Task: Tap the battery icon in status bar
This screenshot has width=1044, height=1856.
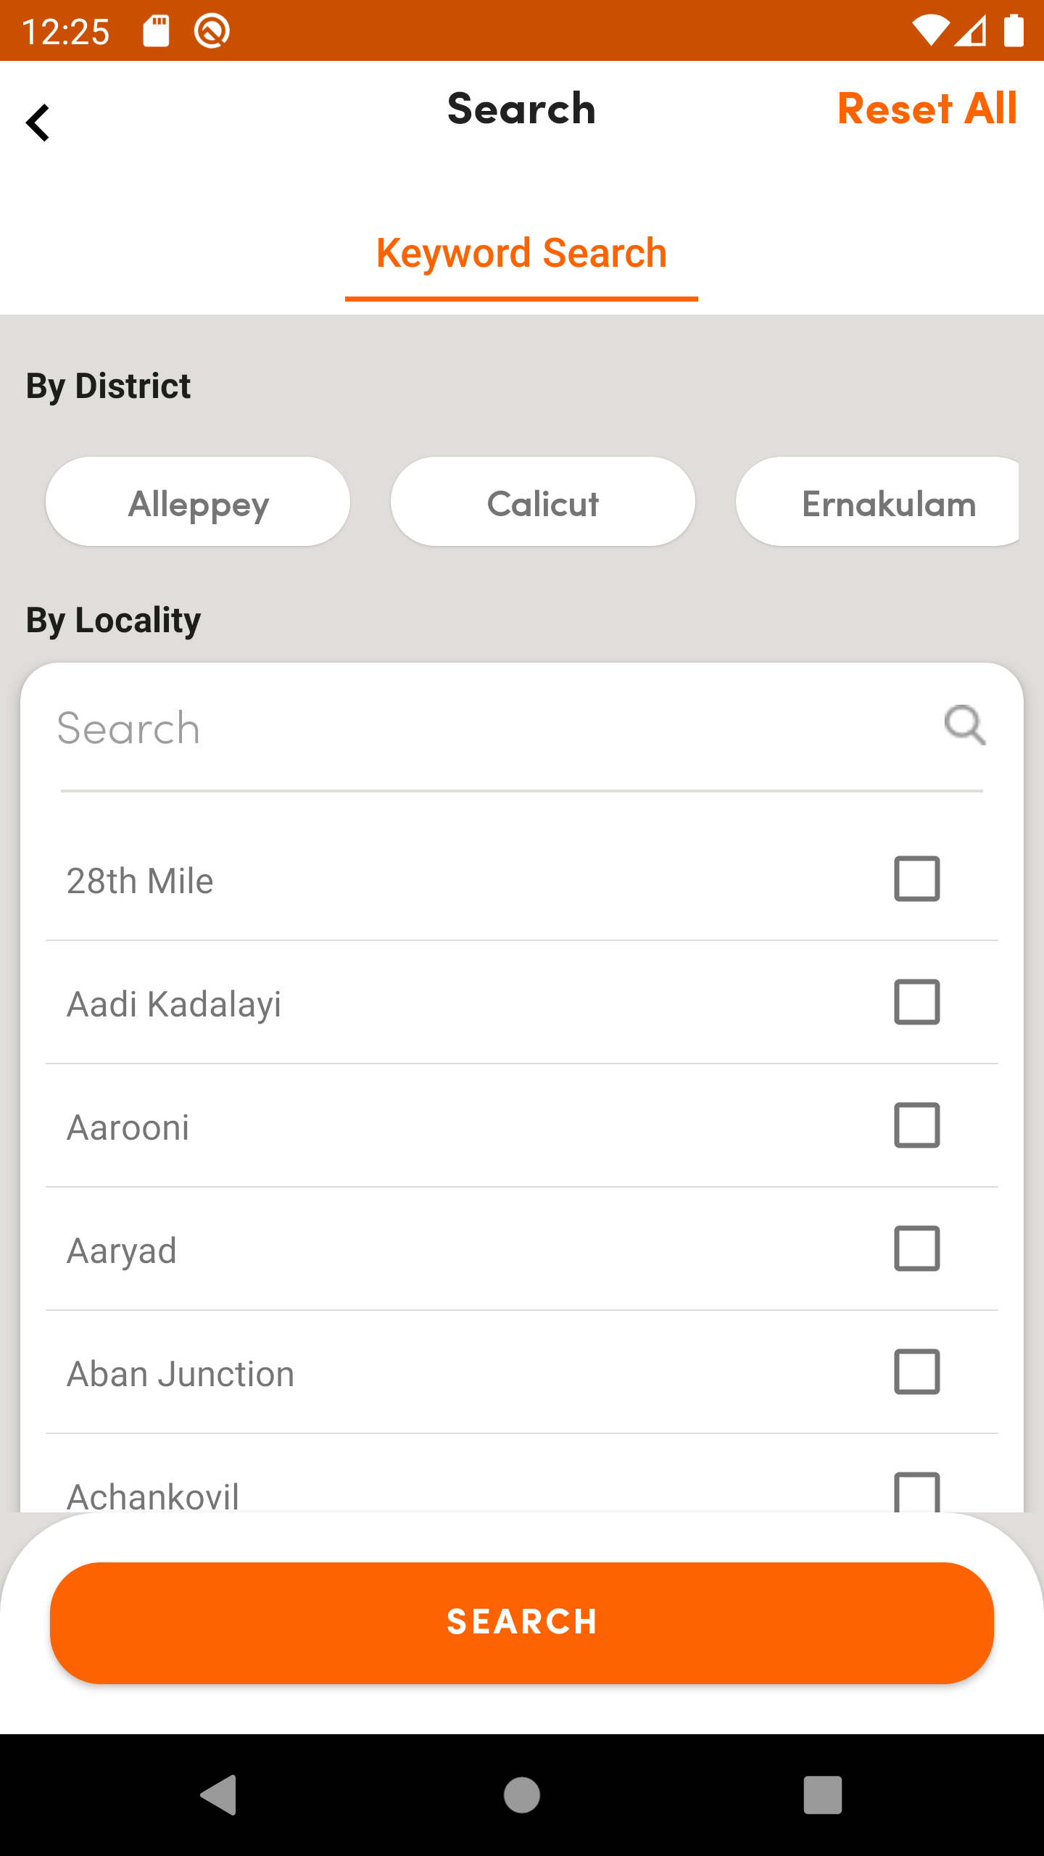Action: (1014, 31)
